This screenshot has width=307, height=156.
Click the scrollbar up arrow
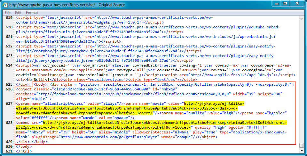click(302, 18)
